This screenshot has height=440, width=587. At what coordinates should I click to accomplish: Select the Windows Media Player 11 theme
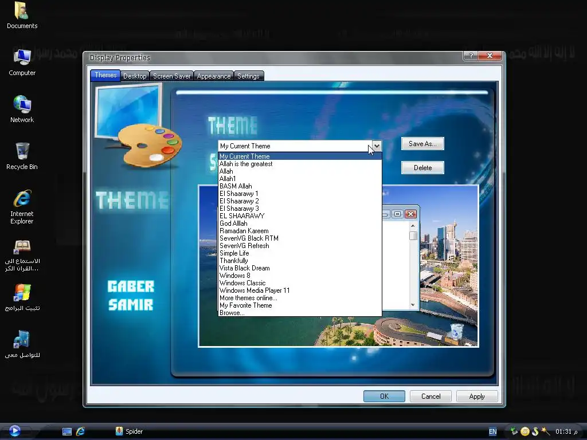300,290
